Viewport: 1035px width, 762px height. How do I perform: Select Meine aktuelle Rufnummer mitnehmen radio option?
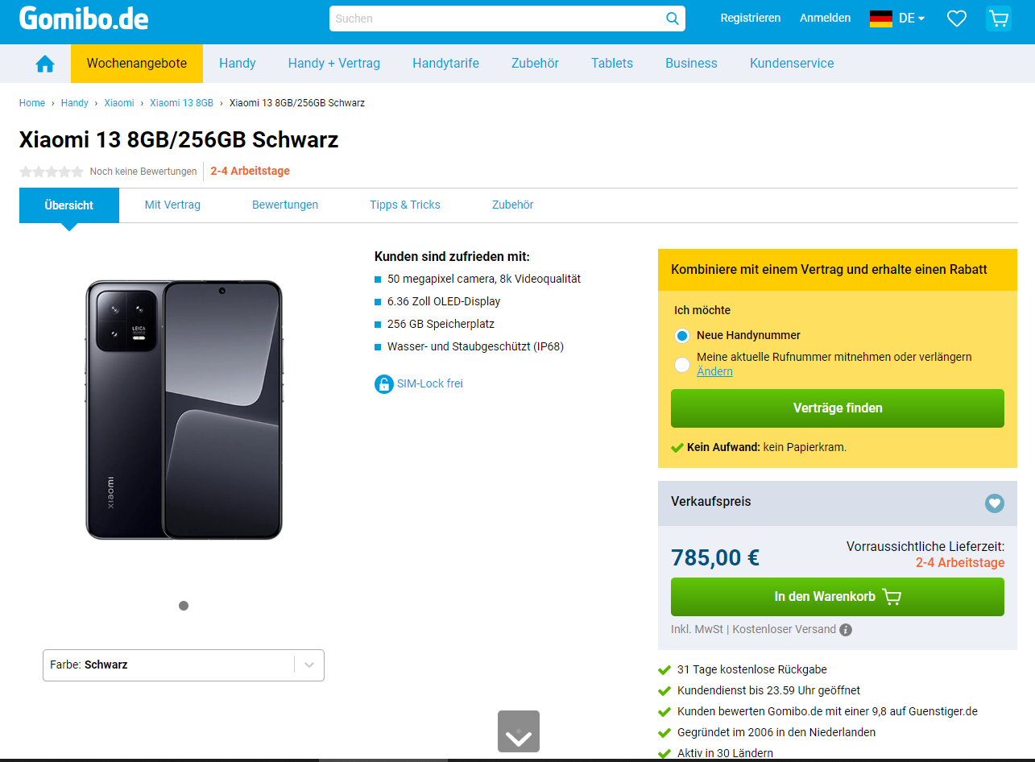682,364
